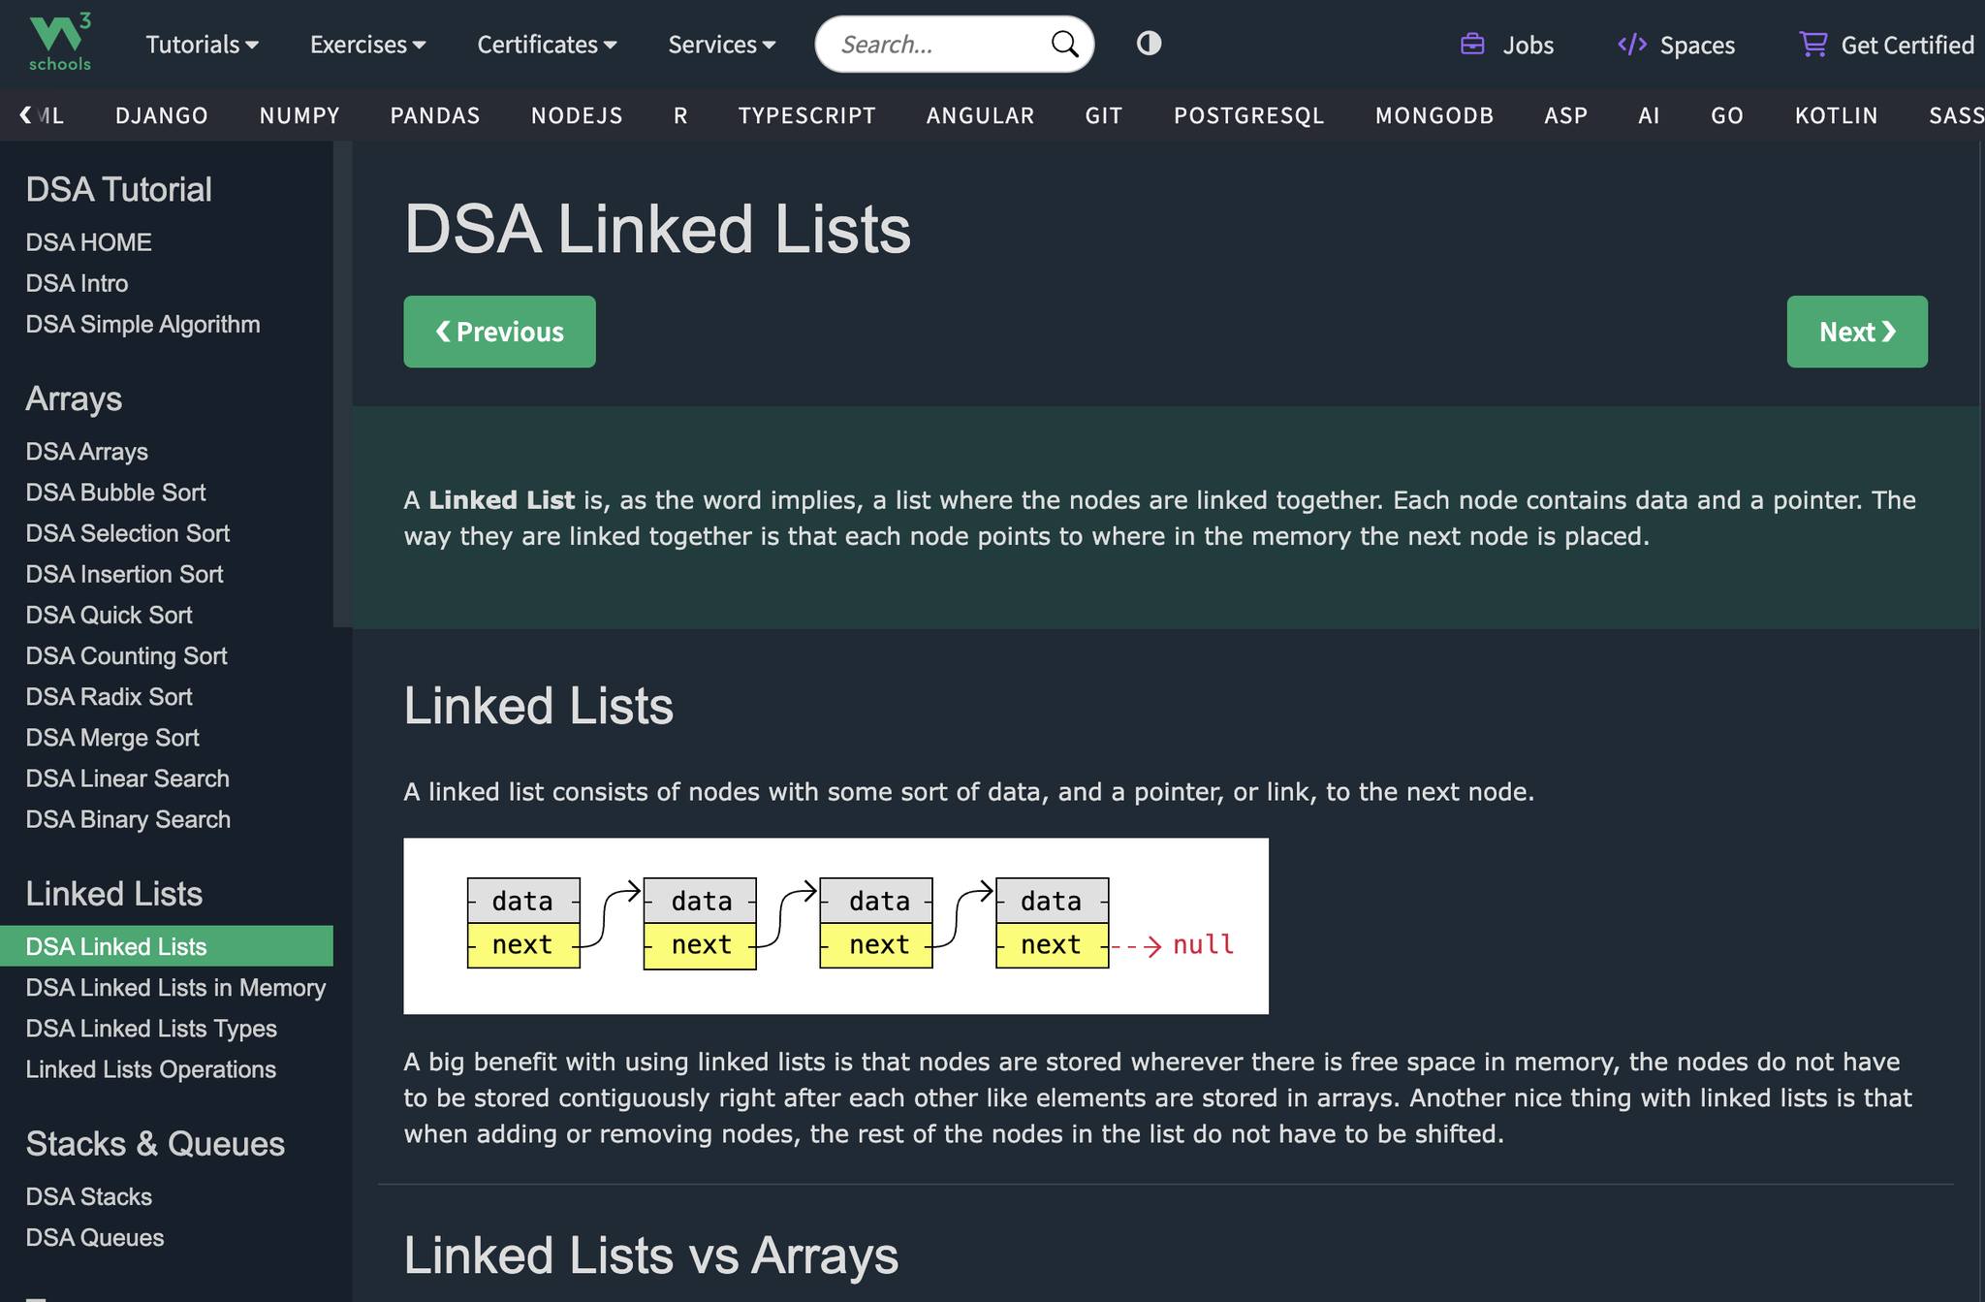Image resolution: width=1985 pixels, height=1302 pixels.
Task: Open DSA Insertion Sort page
Action: click(124, 574)
